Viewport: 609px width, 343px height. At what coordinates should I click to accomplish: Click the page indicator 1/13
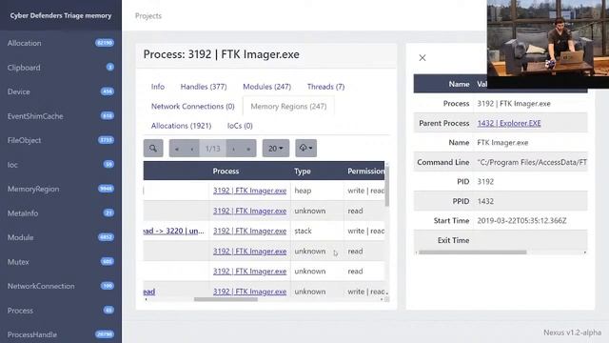pyautogui.click(x=213, y=149)
